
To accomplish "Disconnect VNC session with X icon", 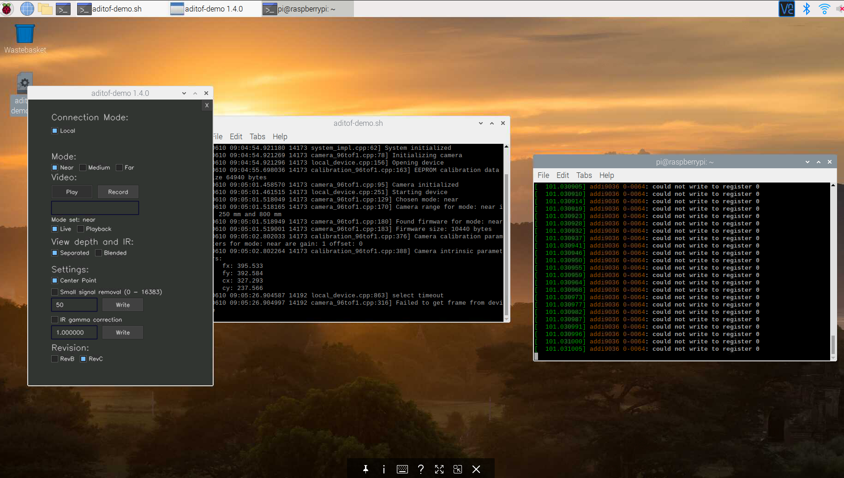I will pyautogui.click(x=476, y=469).
